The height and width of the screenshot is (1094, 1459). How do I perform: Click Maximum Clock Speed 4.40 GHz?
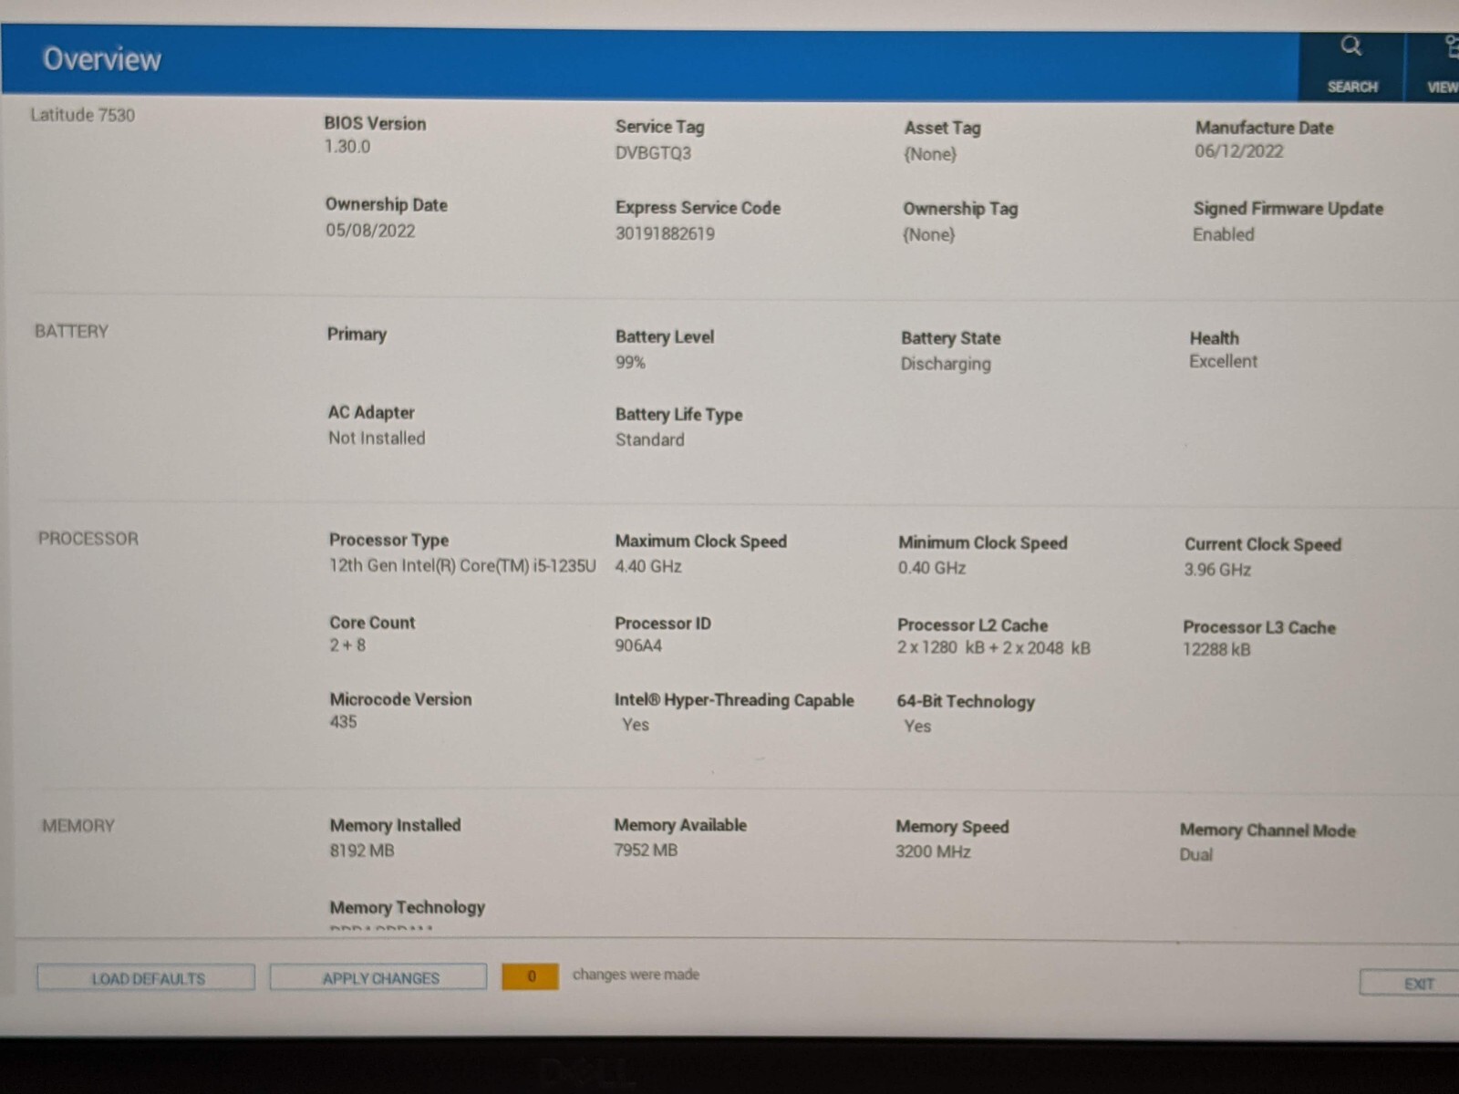(x=648, y=566)
